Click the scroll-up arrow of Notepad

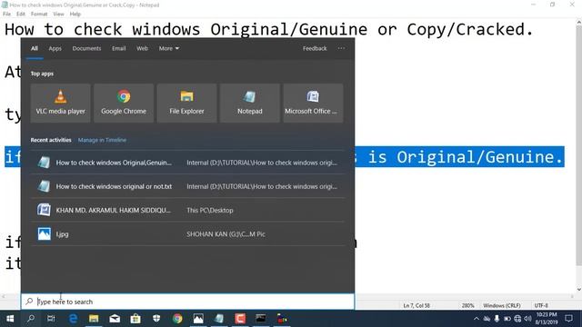click(x=578, y=22)
